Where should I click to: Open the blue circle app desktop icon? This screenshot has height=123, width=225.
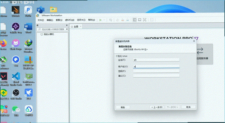[x=16, y=61]
